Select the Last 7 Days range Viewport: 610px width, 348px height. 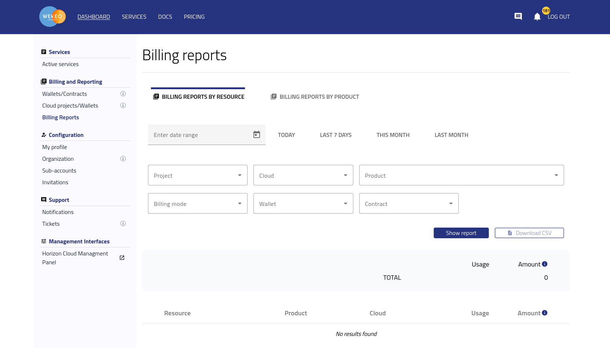coord(335,135)
